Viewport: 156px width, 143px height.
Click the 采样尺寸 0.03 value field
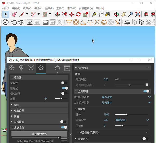(x=106, y=120)
